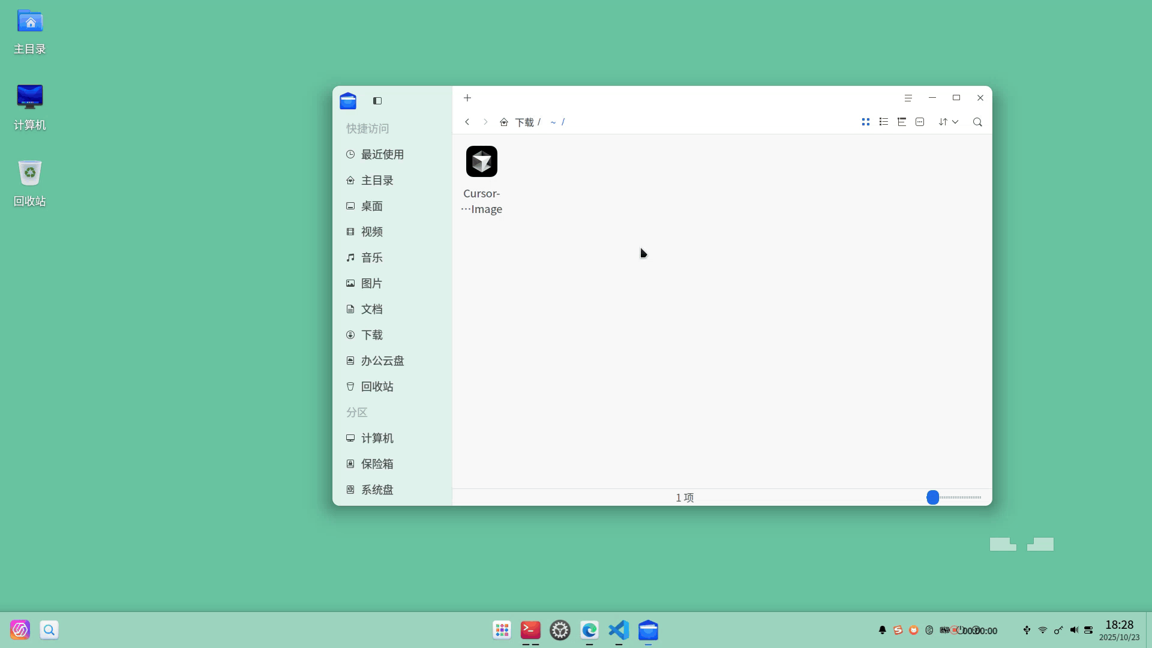Switch to list view
Viewport: 1152px width, 648px height.
(884, 122)
